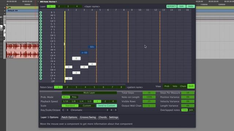Screen dimensions: 234x131
Task: Click the Velocity Variance value field
Action: [188, 101]
